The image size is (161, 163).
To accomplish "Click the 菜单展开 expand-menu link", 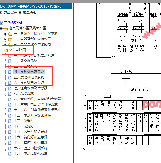I will click(10, 13).
